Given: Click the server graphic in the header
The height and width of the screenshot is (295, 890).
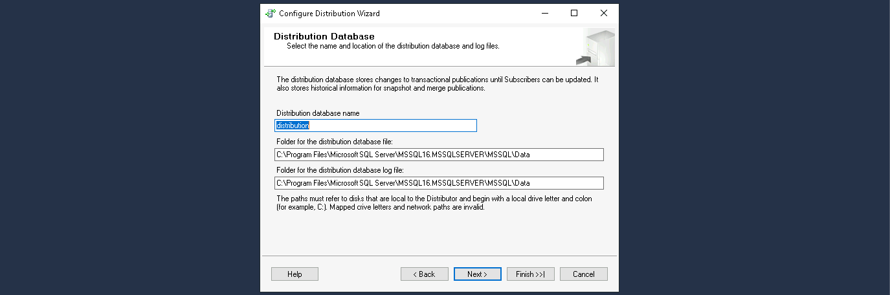Looking at the screenshot, I should (595, 48).
